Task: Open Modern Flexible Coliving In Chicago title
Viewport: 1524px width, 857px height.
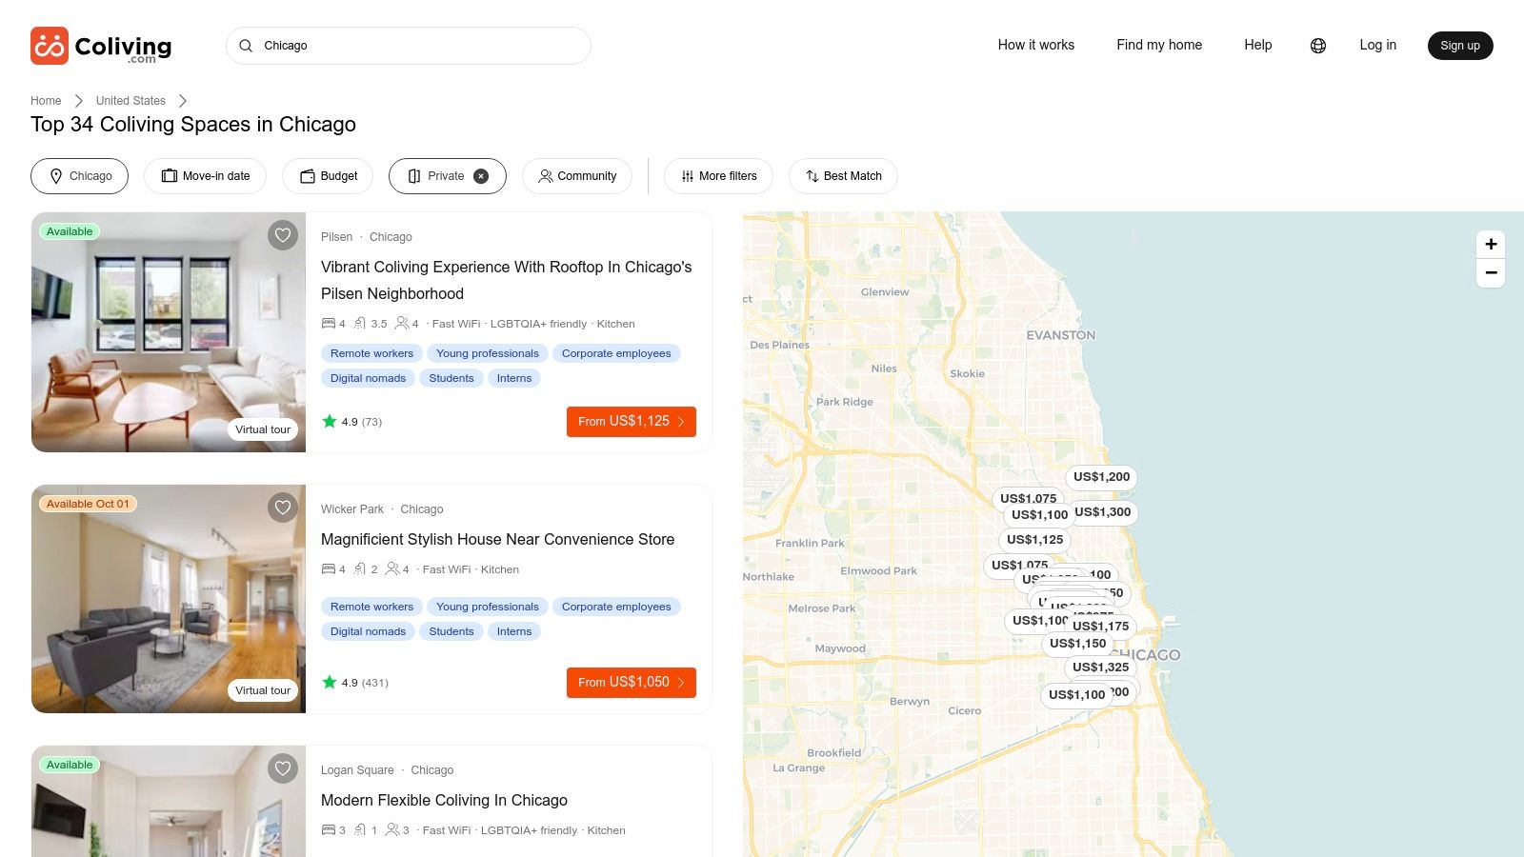Action: point(444,800)
